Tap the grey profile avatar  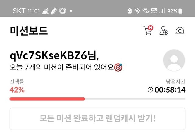pyautogui.click(x=174, y=60)
